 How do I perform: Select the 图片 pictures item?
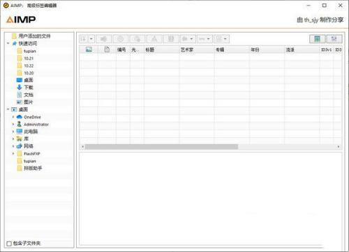click(29, 102)
